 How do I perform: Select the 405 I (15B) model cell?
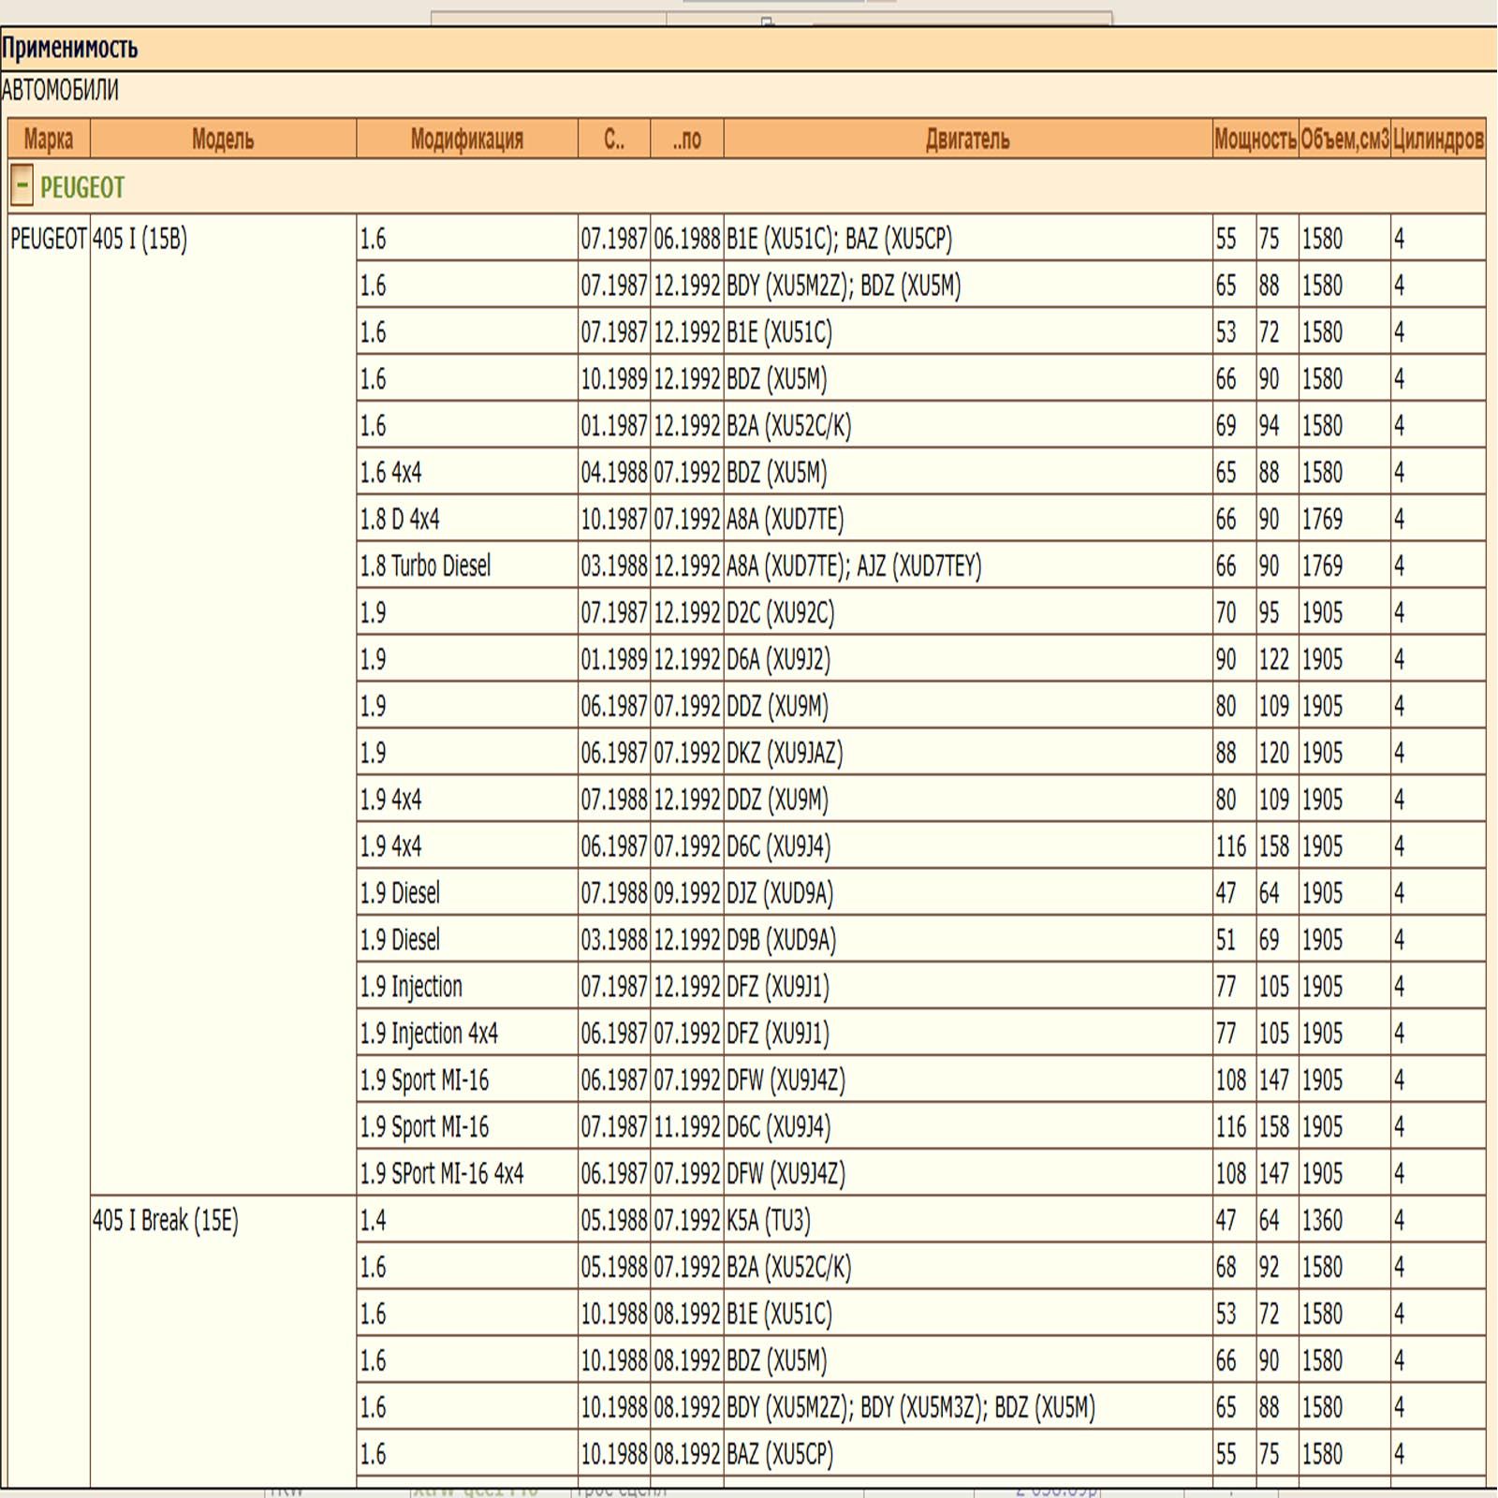point(140,240)
